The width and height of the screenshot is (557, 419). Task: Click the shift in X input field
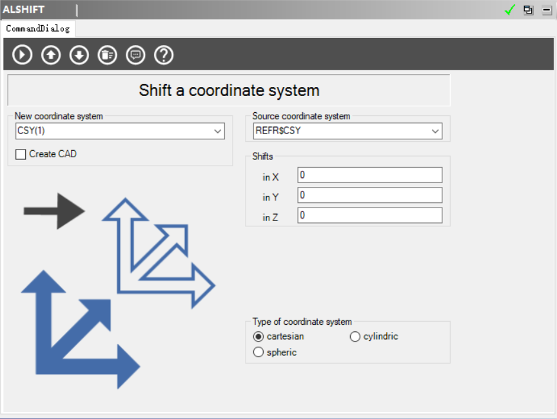pyautogui.click(x=369, y=175)
